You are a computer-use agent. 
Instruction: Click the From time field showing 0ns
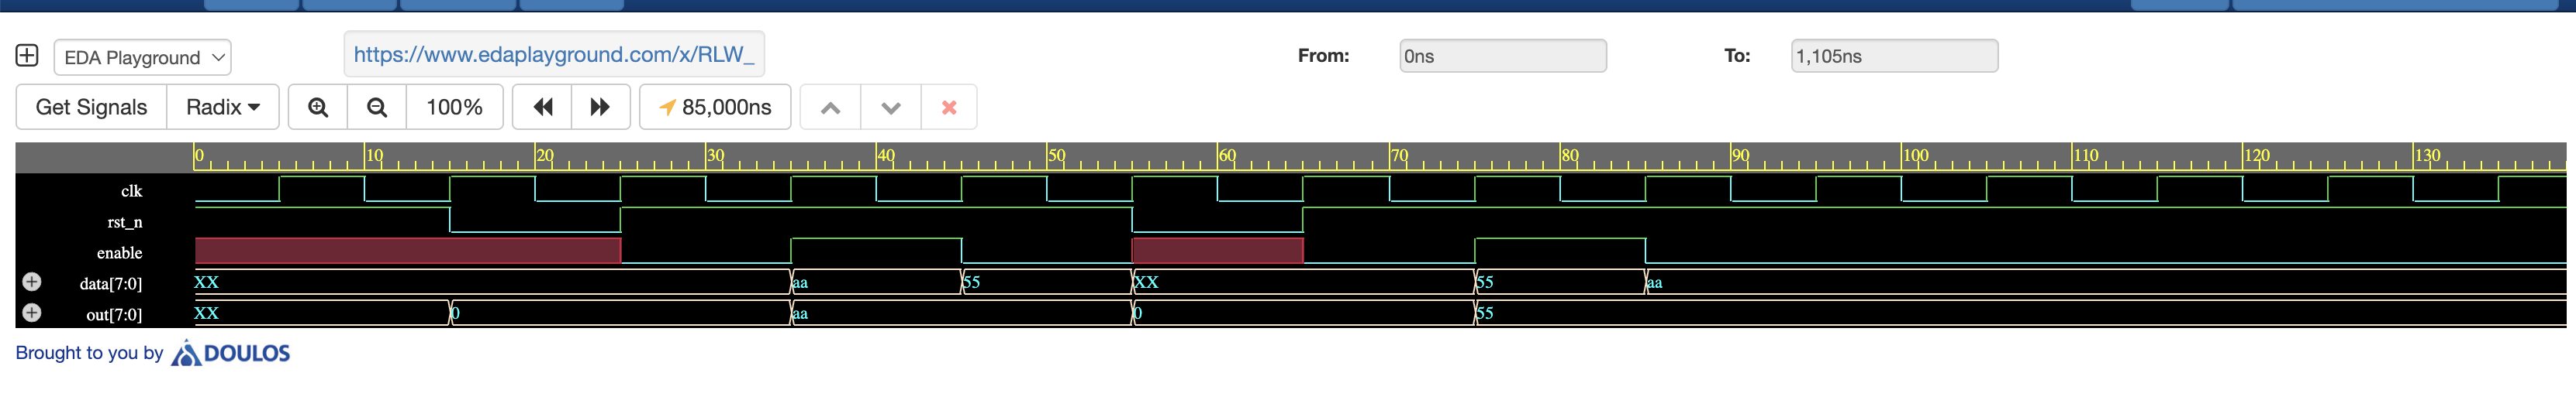click(x=1502, y=56)
